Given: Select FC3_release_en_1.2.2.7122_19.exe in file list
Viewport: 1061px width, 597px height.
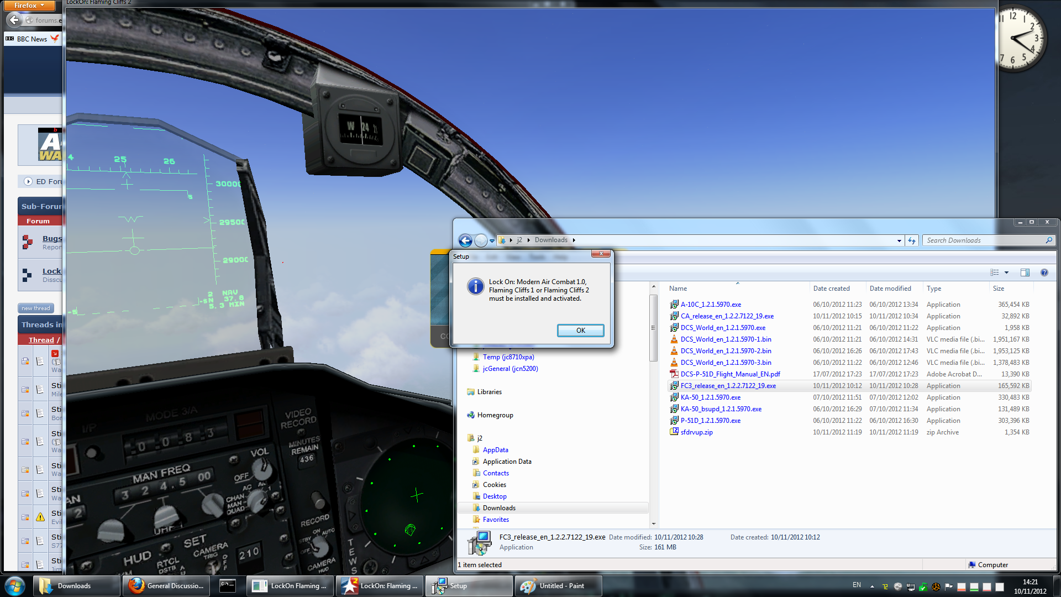Looking at the screenshot, I should 728,386.
